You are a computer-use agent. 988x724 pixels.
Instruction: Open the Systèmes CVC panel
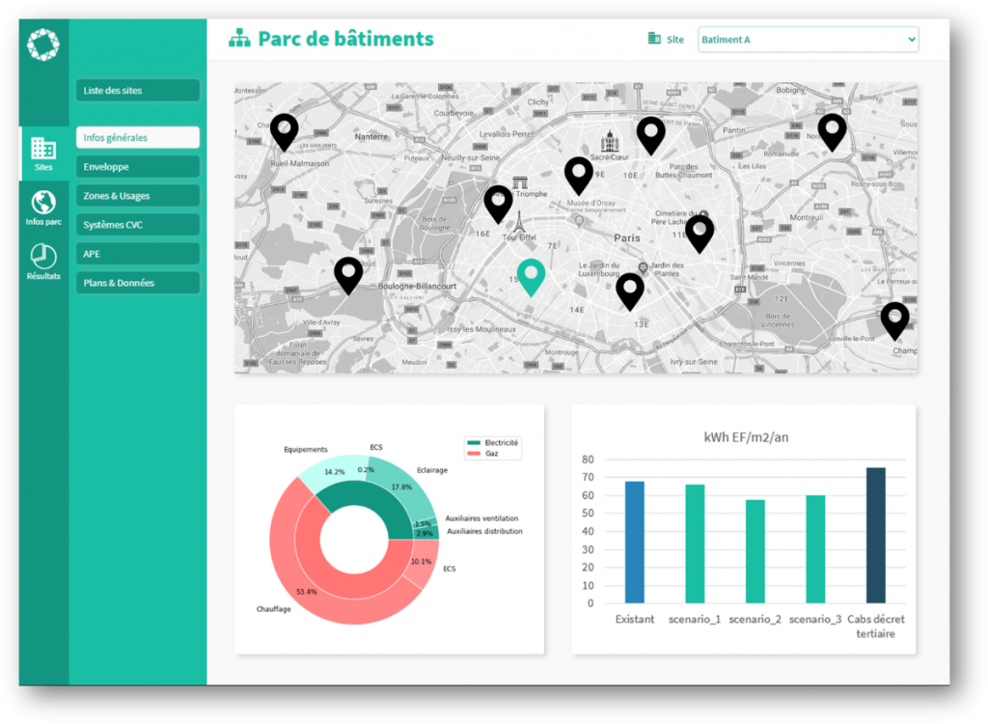136,224
